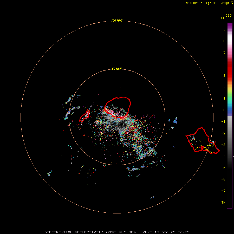The width and height of the screenshot is (234, 234).
Task: Click the 0 value on color scale
Action: point(224,110)
